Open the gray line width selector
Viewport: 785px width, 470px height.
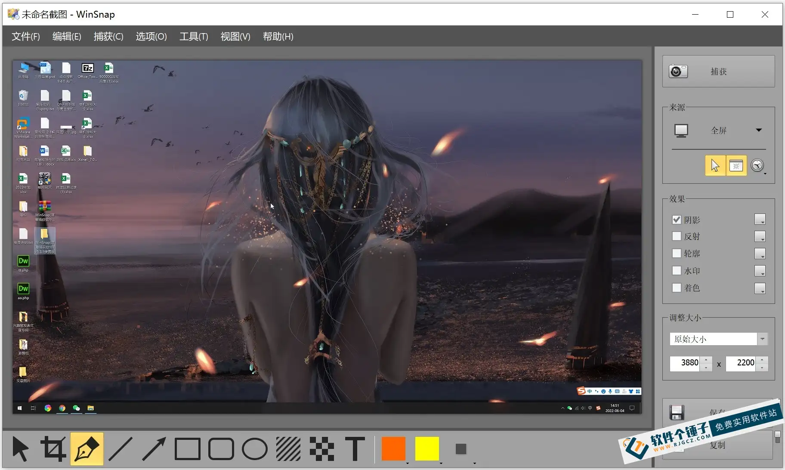[x=461, y=449]
